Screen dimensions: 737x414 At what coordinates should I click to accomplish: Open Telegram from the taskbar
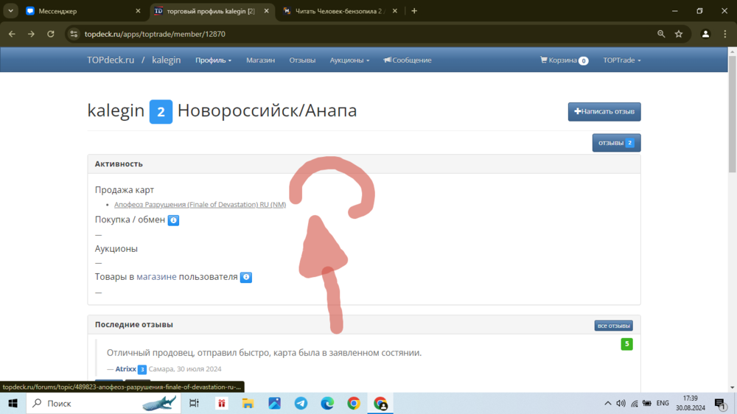pyautogui.click(x=301, y=403)
